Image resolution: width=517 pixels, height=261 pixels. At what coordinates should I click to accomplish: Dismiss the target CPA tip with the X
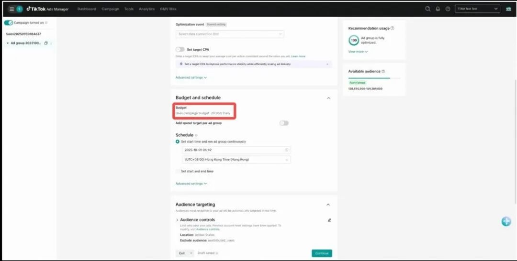point(327,64)
